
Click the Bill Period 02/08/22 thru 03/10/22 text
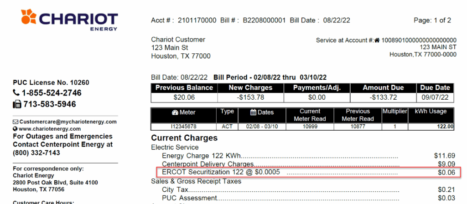[270, 77]
